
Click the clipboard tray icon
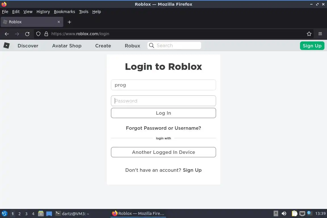294,213
